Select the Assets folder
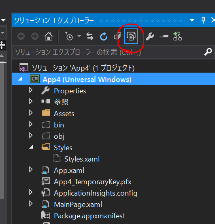This screenshot has width=215, height=224. pos(64,114)
